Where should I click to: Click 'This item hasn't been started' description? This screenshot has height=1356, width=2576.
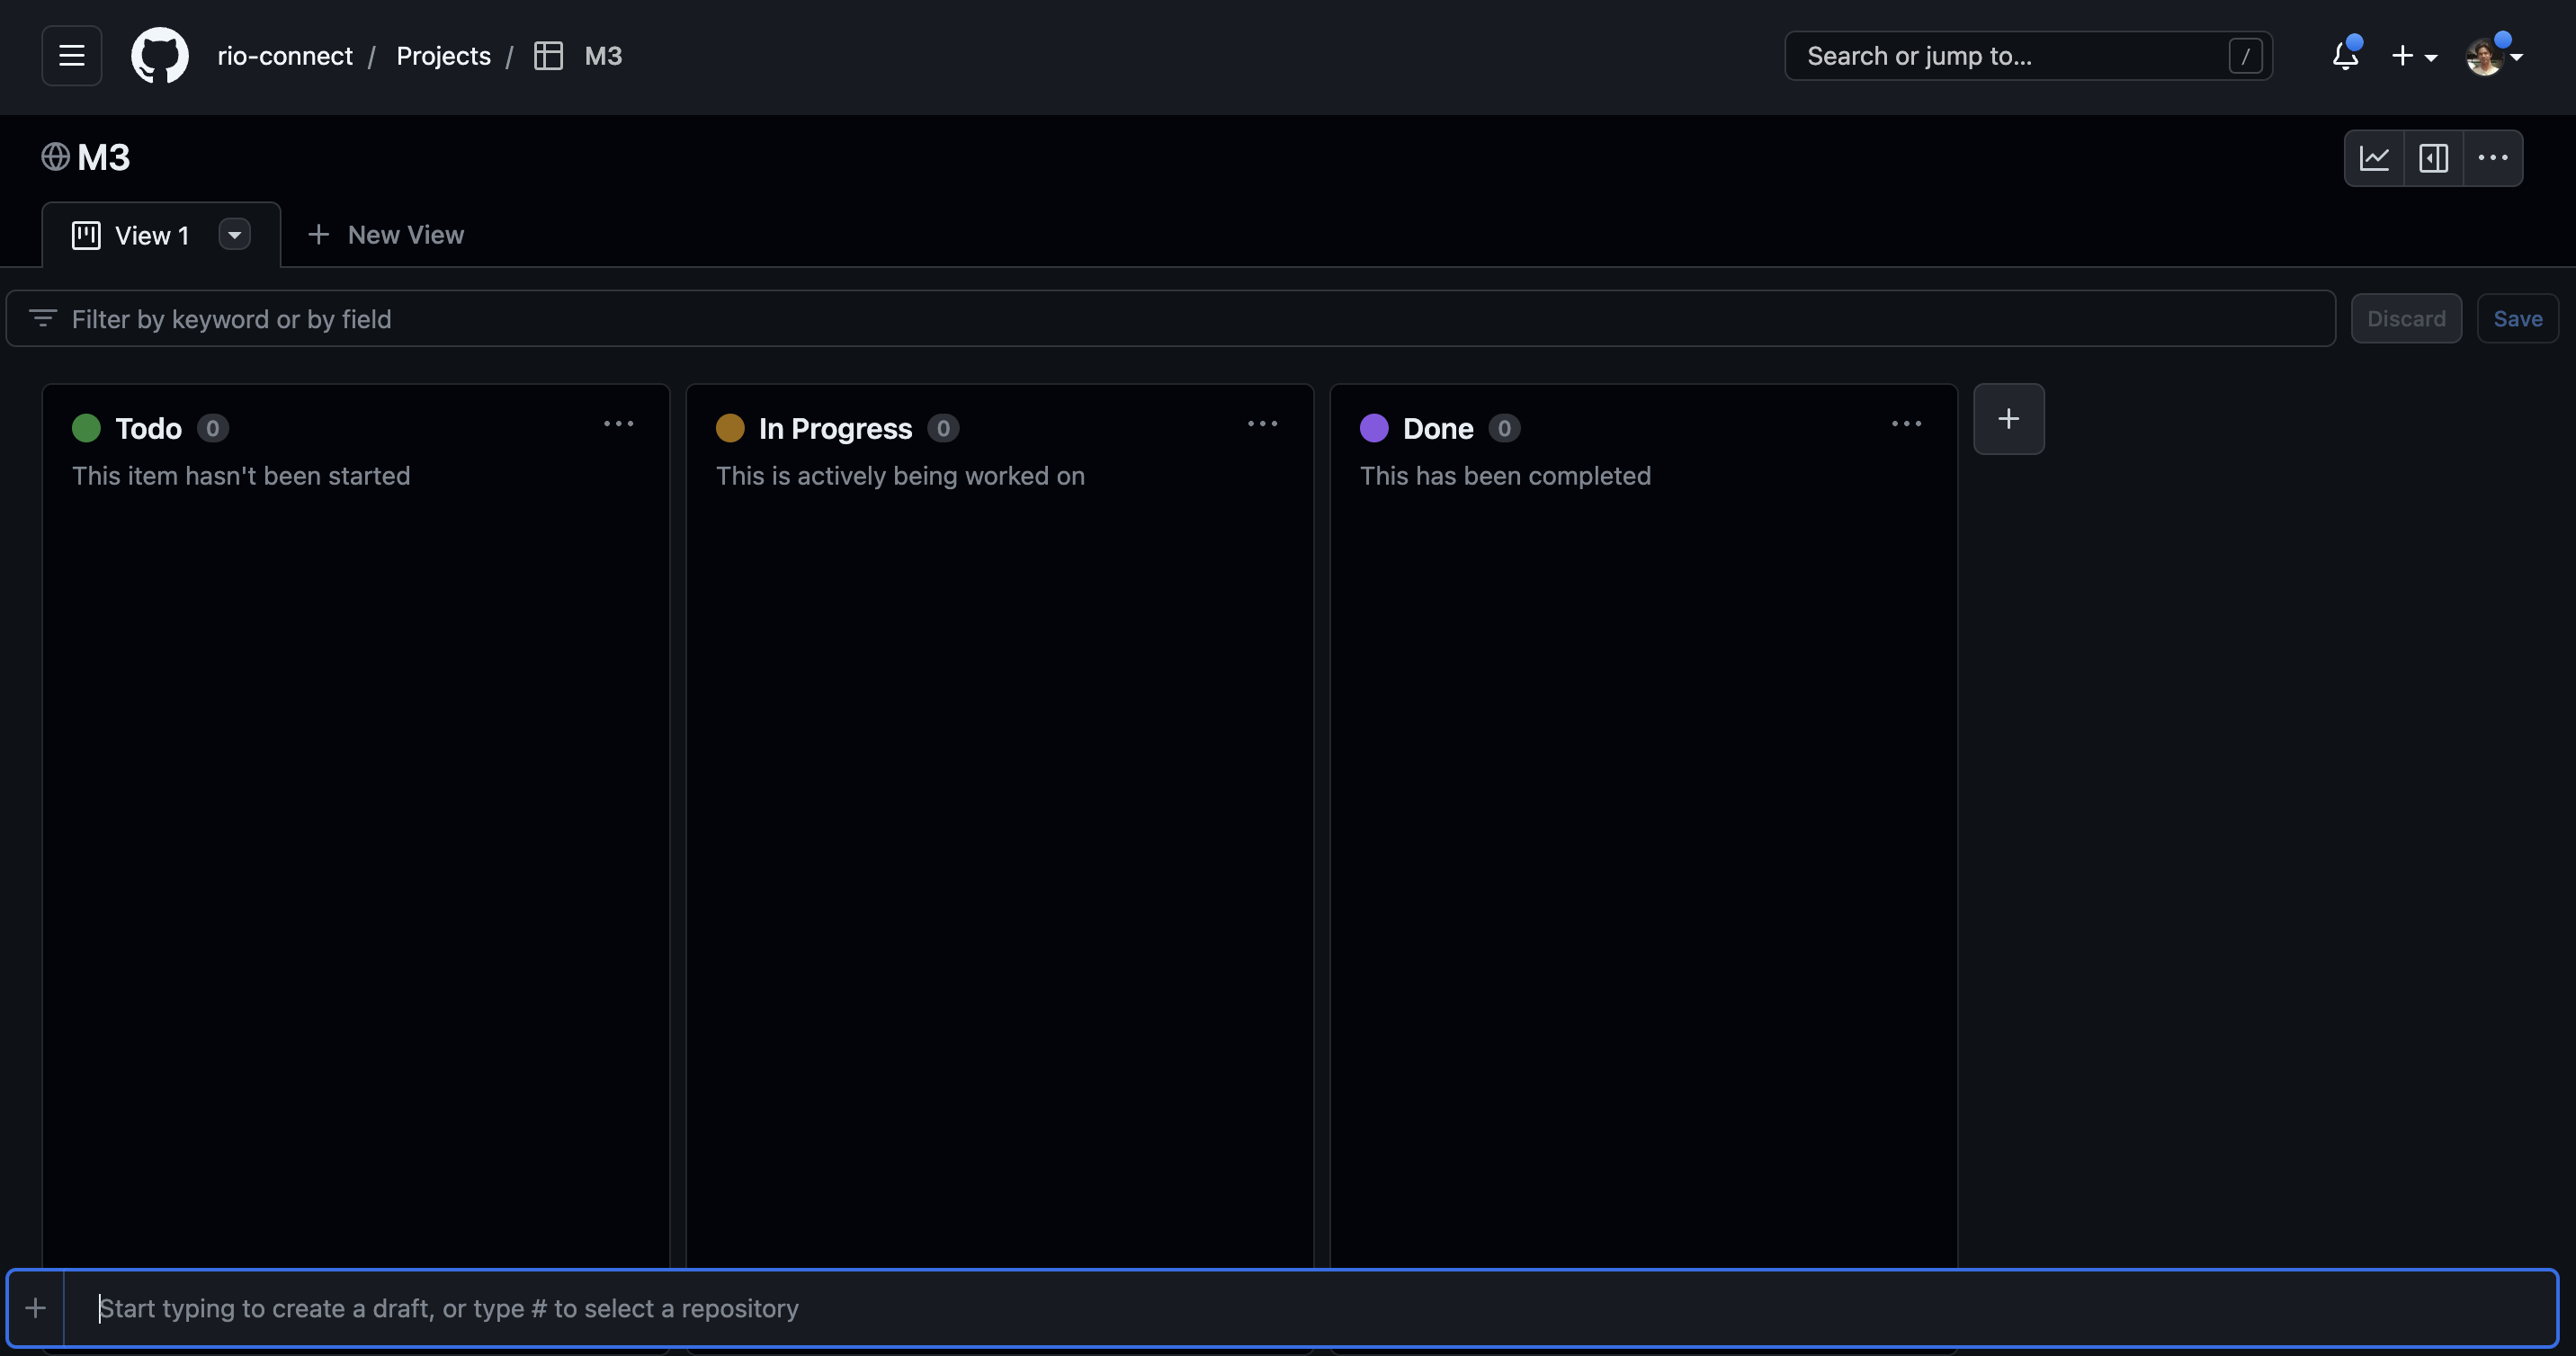(241, 476)
